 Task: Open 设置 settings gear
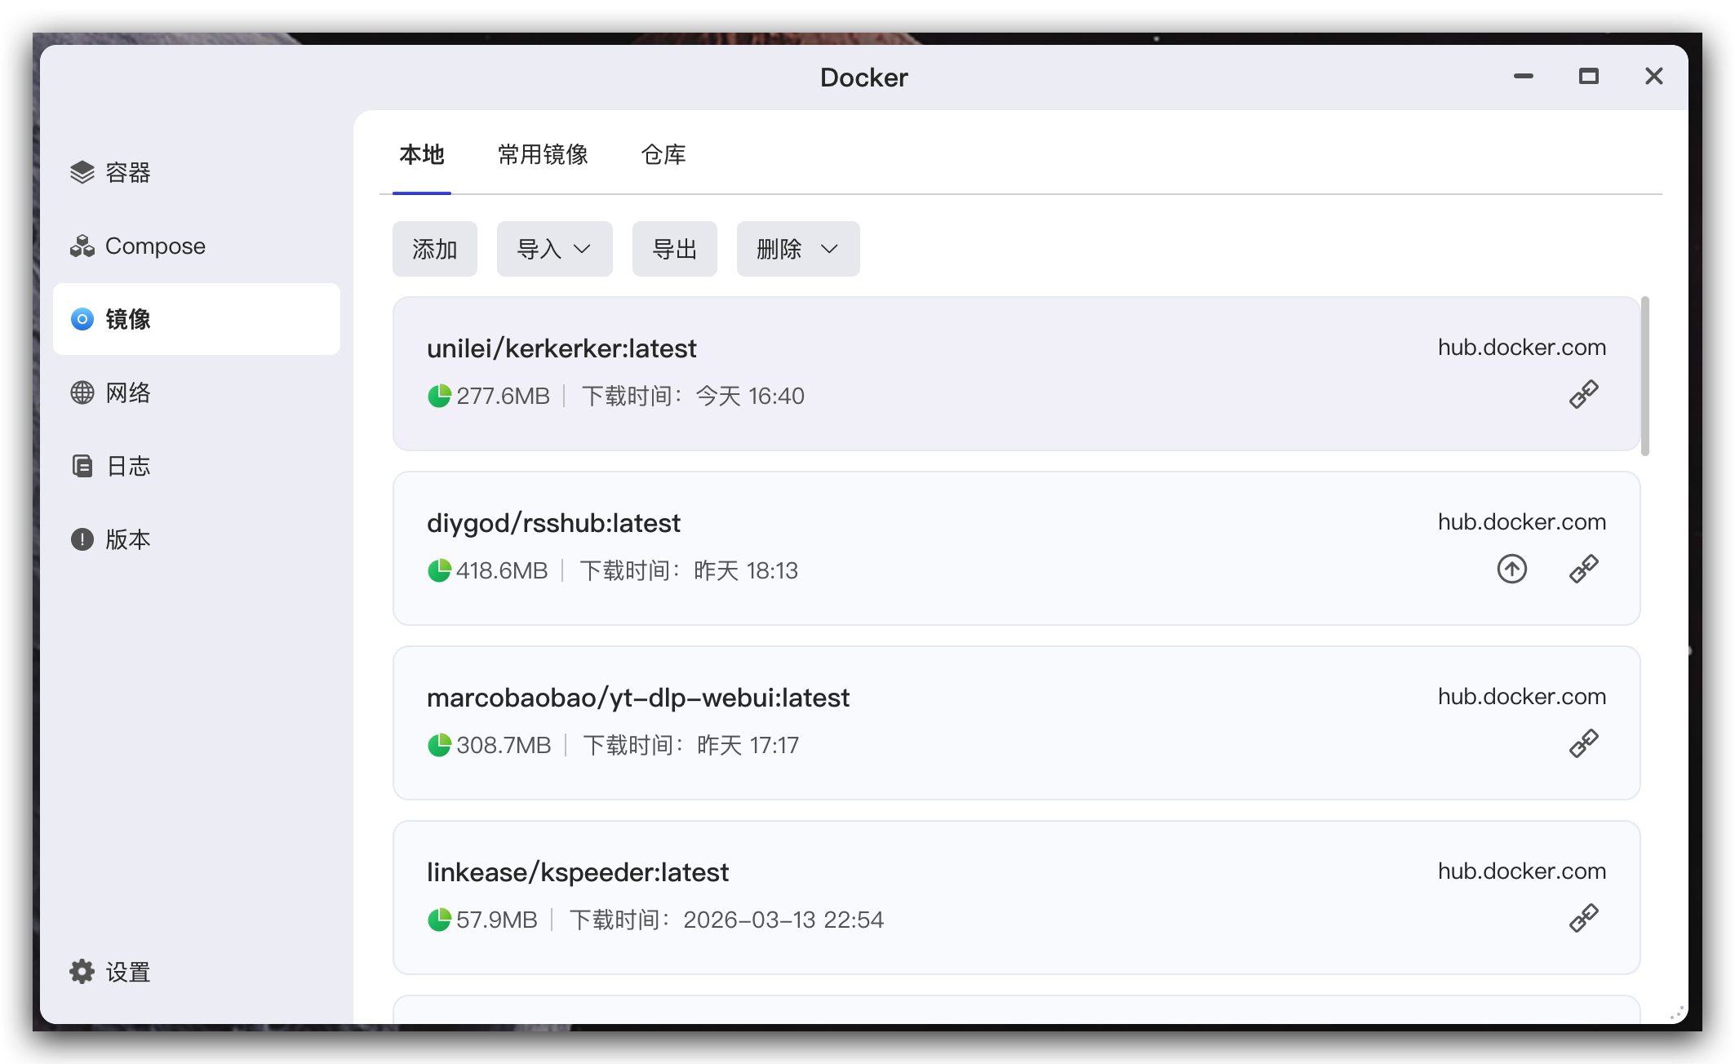(112, 972)
